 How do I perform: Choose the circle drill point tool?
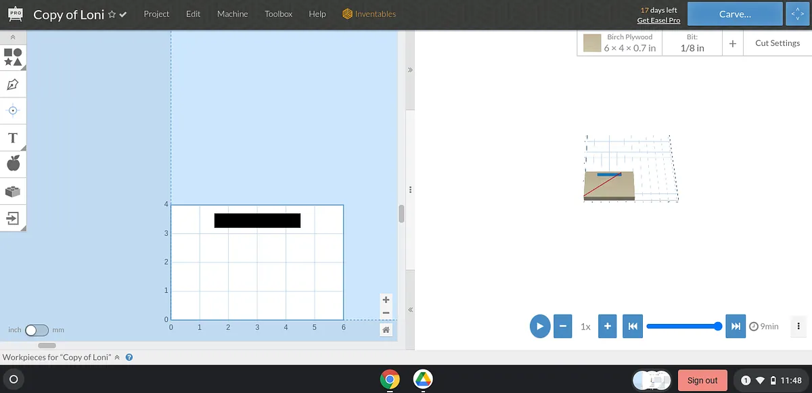pyautogui.click(x=13, y=110)
